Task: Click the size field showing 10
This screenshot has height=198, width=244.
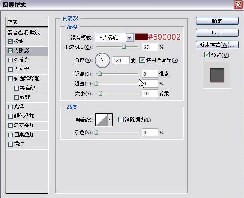Action: 150,93
